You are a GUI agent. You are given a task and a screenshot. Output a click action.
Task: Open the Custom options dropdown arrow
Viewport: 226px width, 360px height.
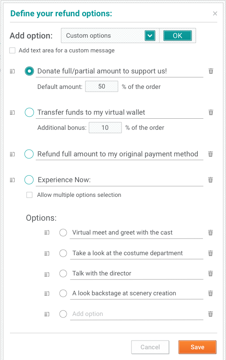click(x=150, y=36)
